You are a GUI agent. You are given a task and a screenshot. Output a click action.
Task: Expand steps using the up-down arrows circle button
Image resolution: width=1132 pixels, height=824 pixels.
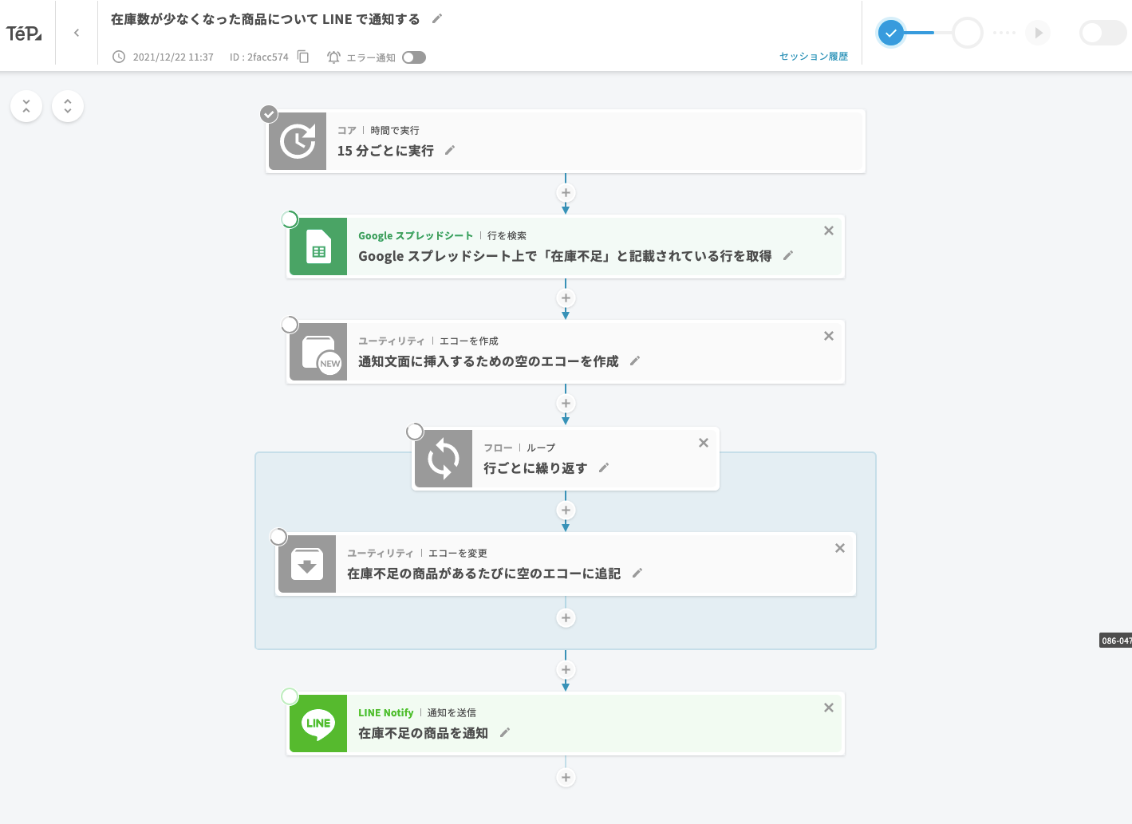click(68, 105)
